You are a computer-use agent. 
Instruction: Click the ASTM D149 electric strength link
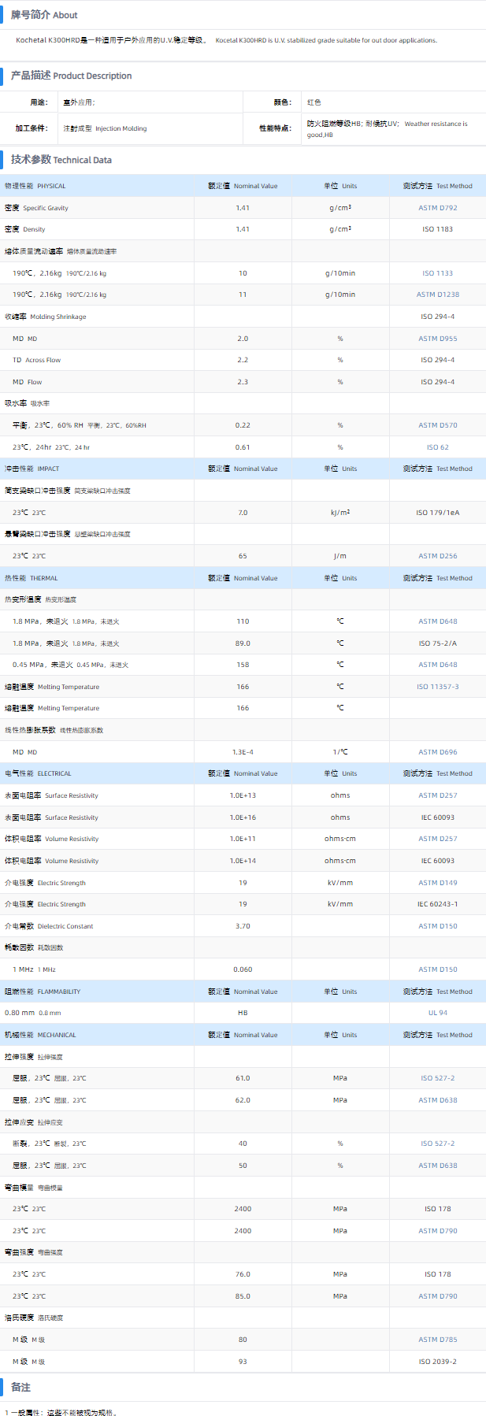[x=437, y=883]
